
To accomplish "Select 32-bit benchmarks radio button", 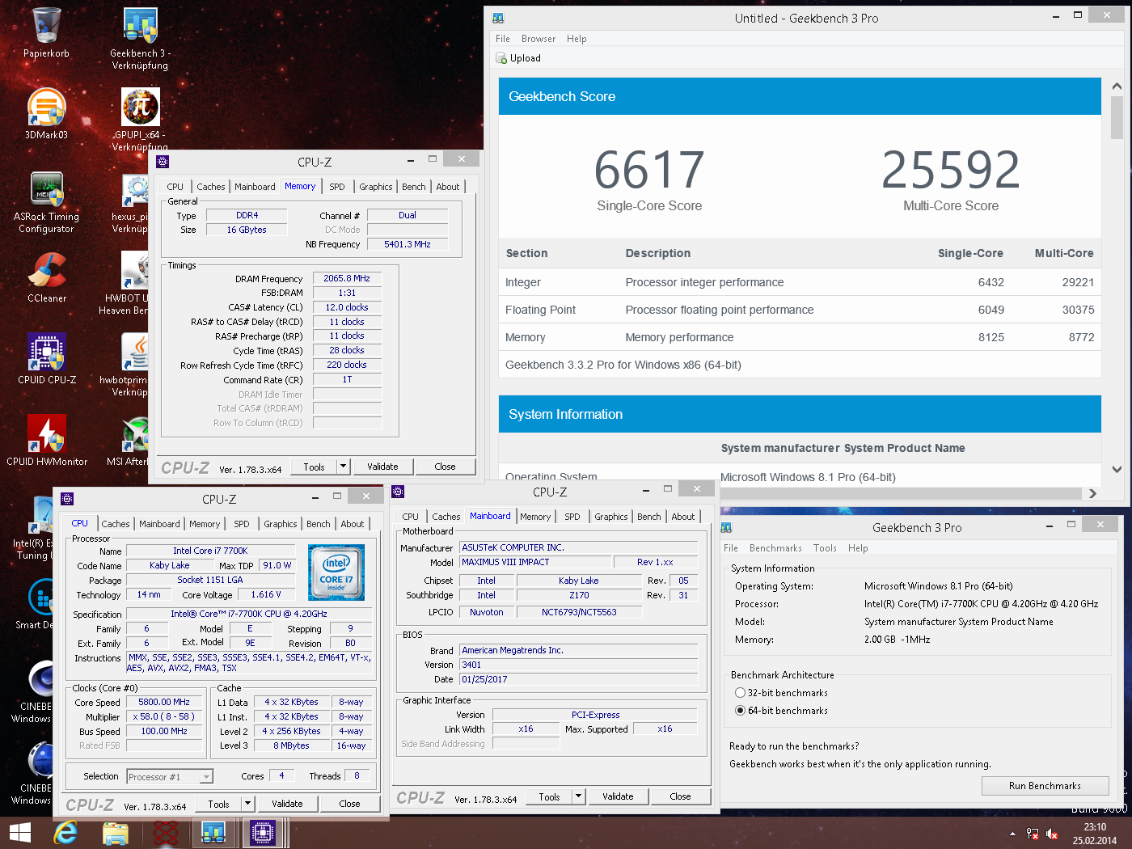I will tap(740, 693).
